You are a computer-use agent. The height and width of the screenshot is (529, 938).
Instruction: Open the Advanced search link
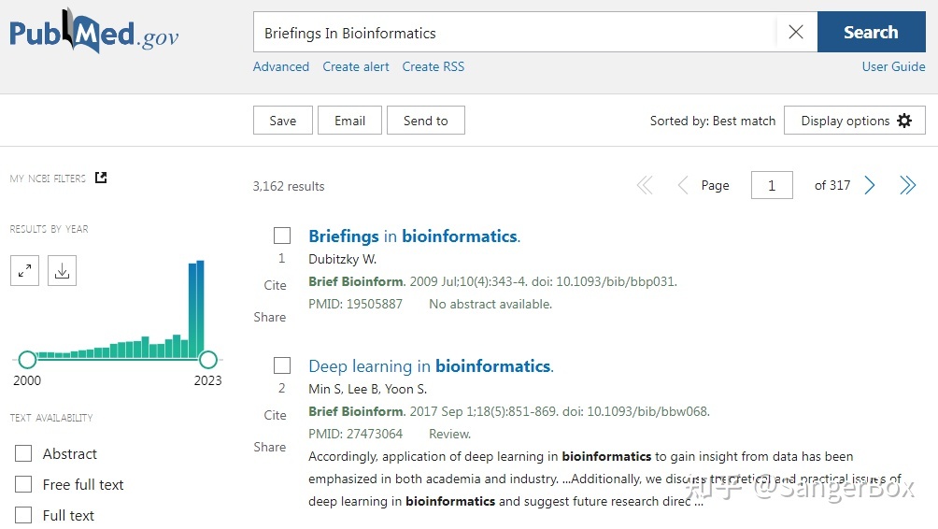point(281,66)
